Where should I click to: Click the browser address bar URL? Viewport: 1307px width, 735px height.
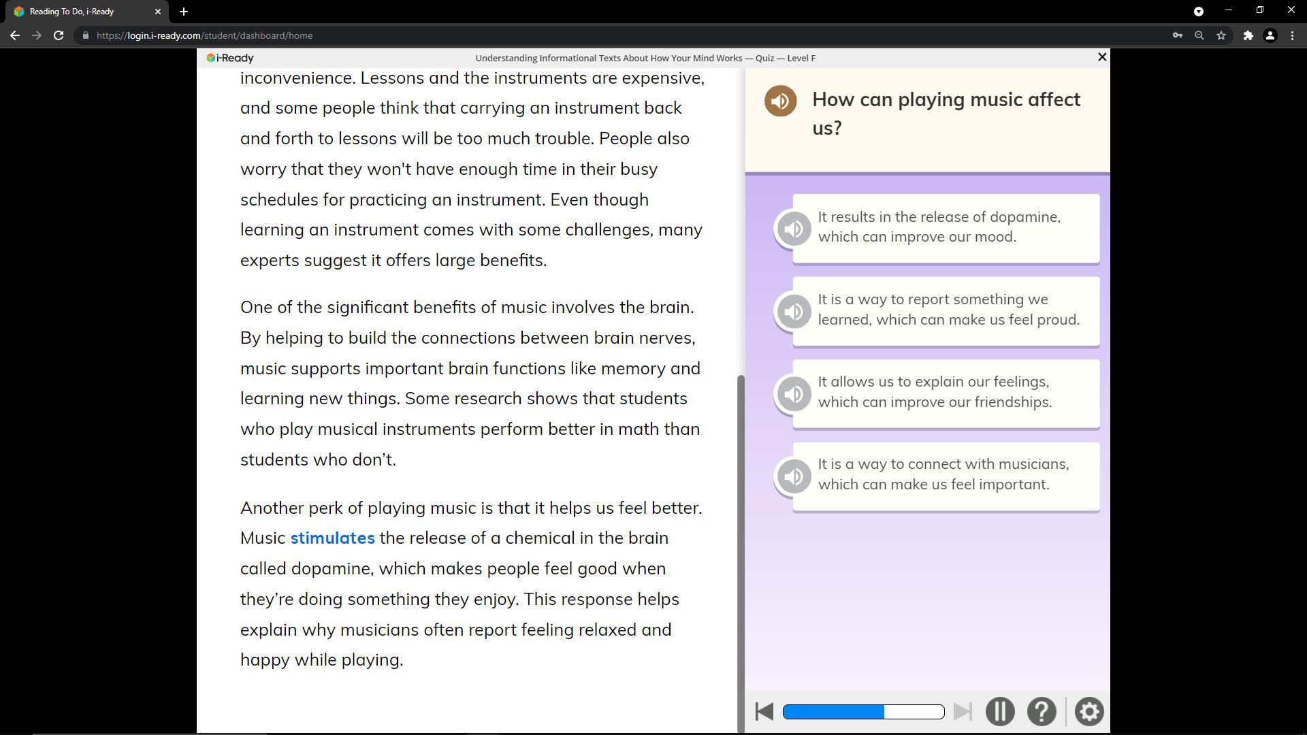coord(204,35)
